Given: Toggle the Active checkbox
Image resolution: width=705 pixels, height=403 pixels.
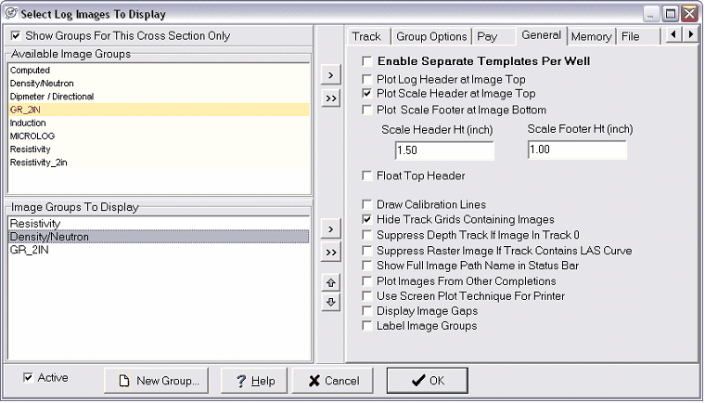Looking at the screenshot, I should (x=28, y=377).
